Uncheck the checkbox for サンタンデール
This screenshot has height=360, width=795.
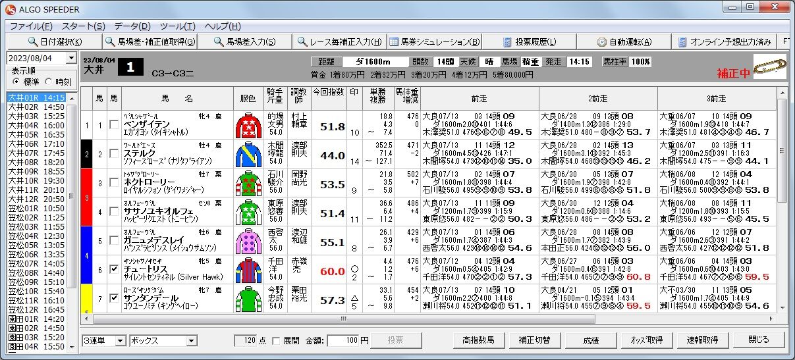tap(115, 299)
